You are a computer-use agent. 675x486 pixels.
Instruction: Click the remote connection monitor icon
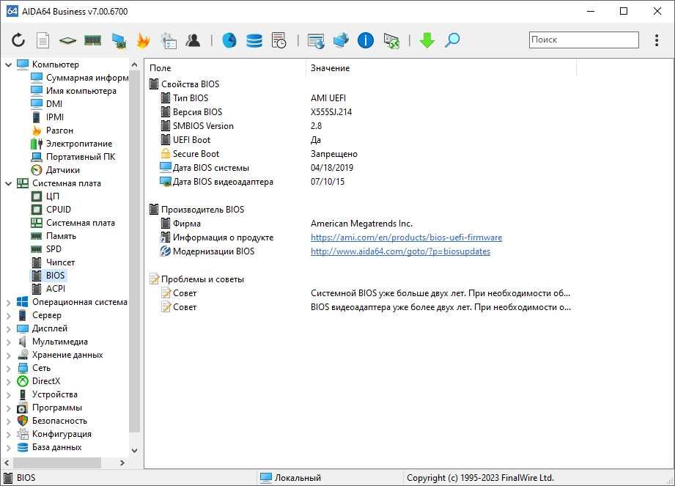coord(391,40)
